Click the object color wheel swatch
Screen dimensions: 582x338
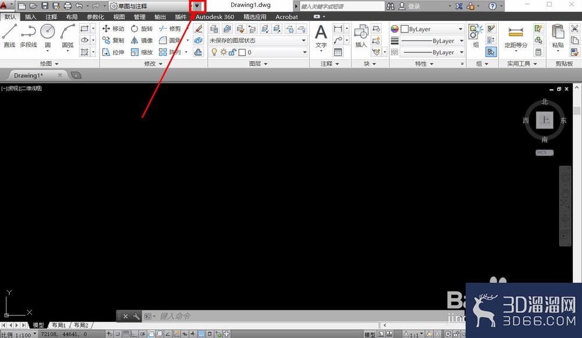(395, 29)
